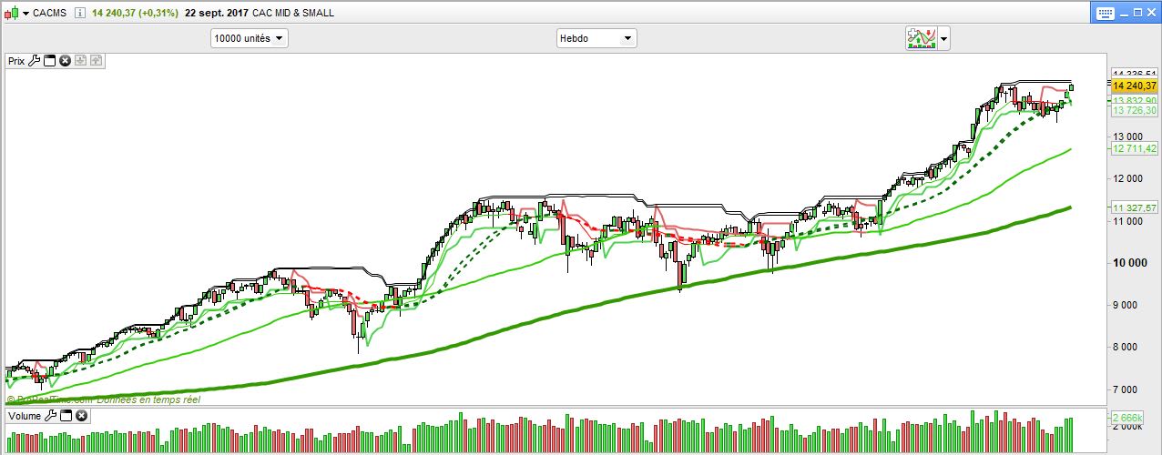Expand the arrow beside the indicator icon
1162x455 pixels.
(943, 38)
